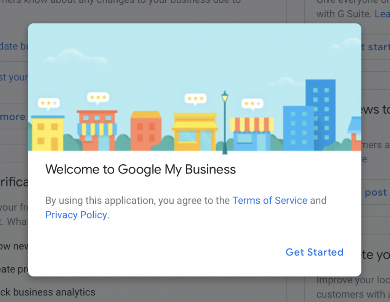The width and height of the screenshot is (390, 302).
Task: Open the Privacy Policy link
Action: (76, 215)
